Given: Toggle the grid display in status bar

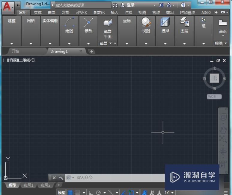Looking at the screenshot, I should 70,193.
